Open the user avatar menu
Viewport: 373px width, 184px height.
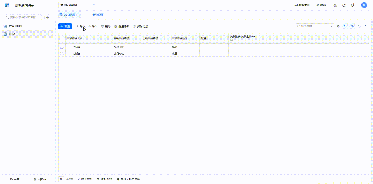tap(364, 5)
